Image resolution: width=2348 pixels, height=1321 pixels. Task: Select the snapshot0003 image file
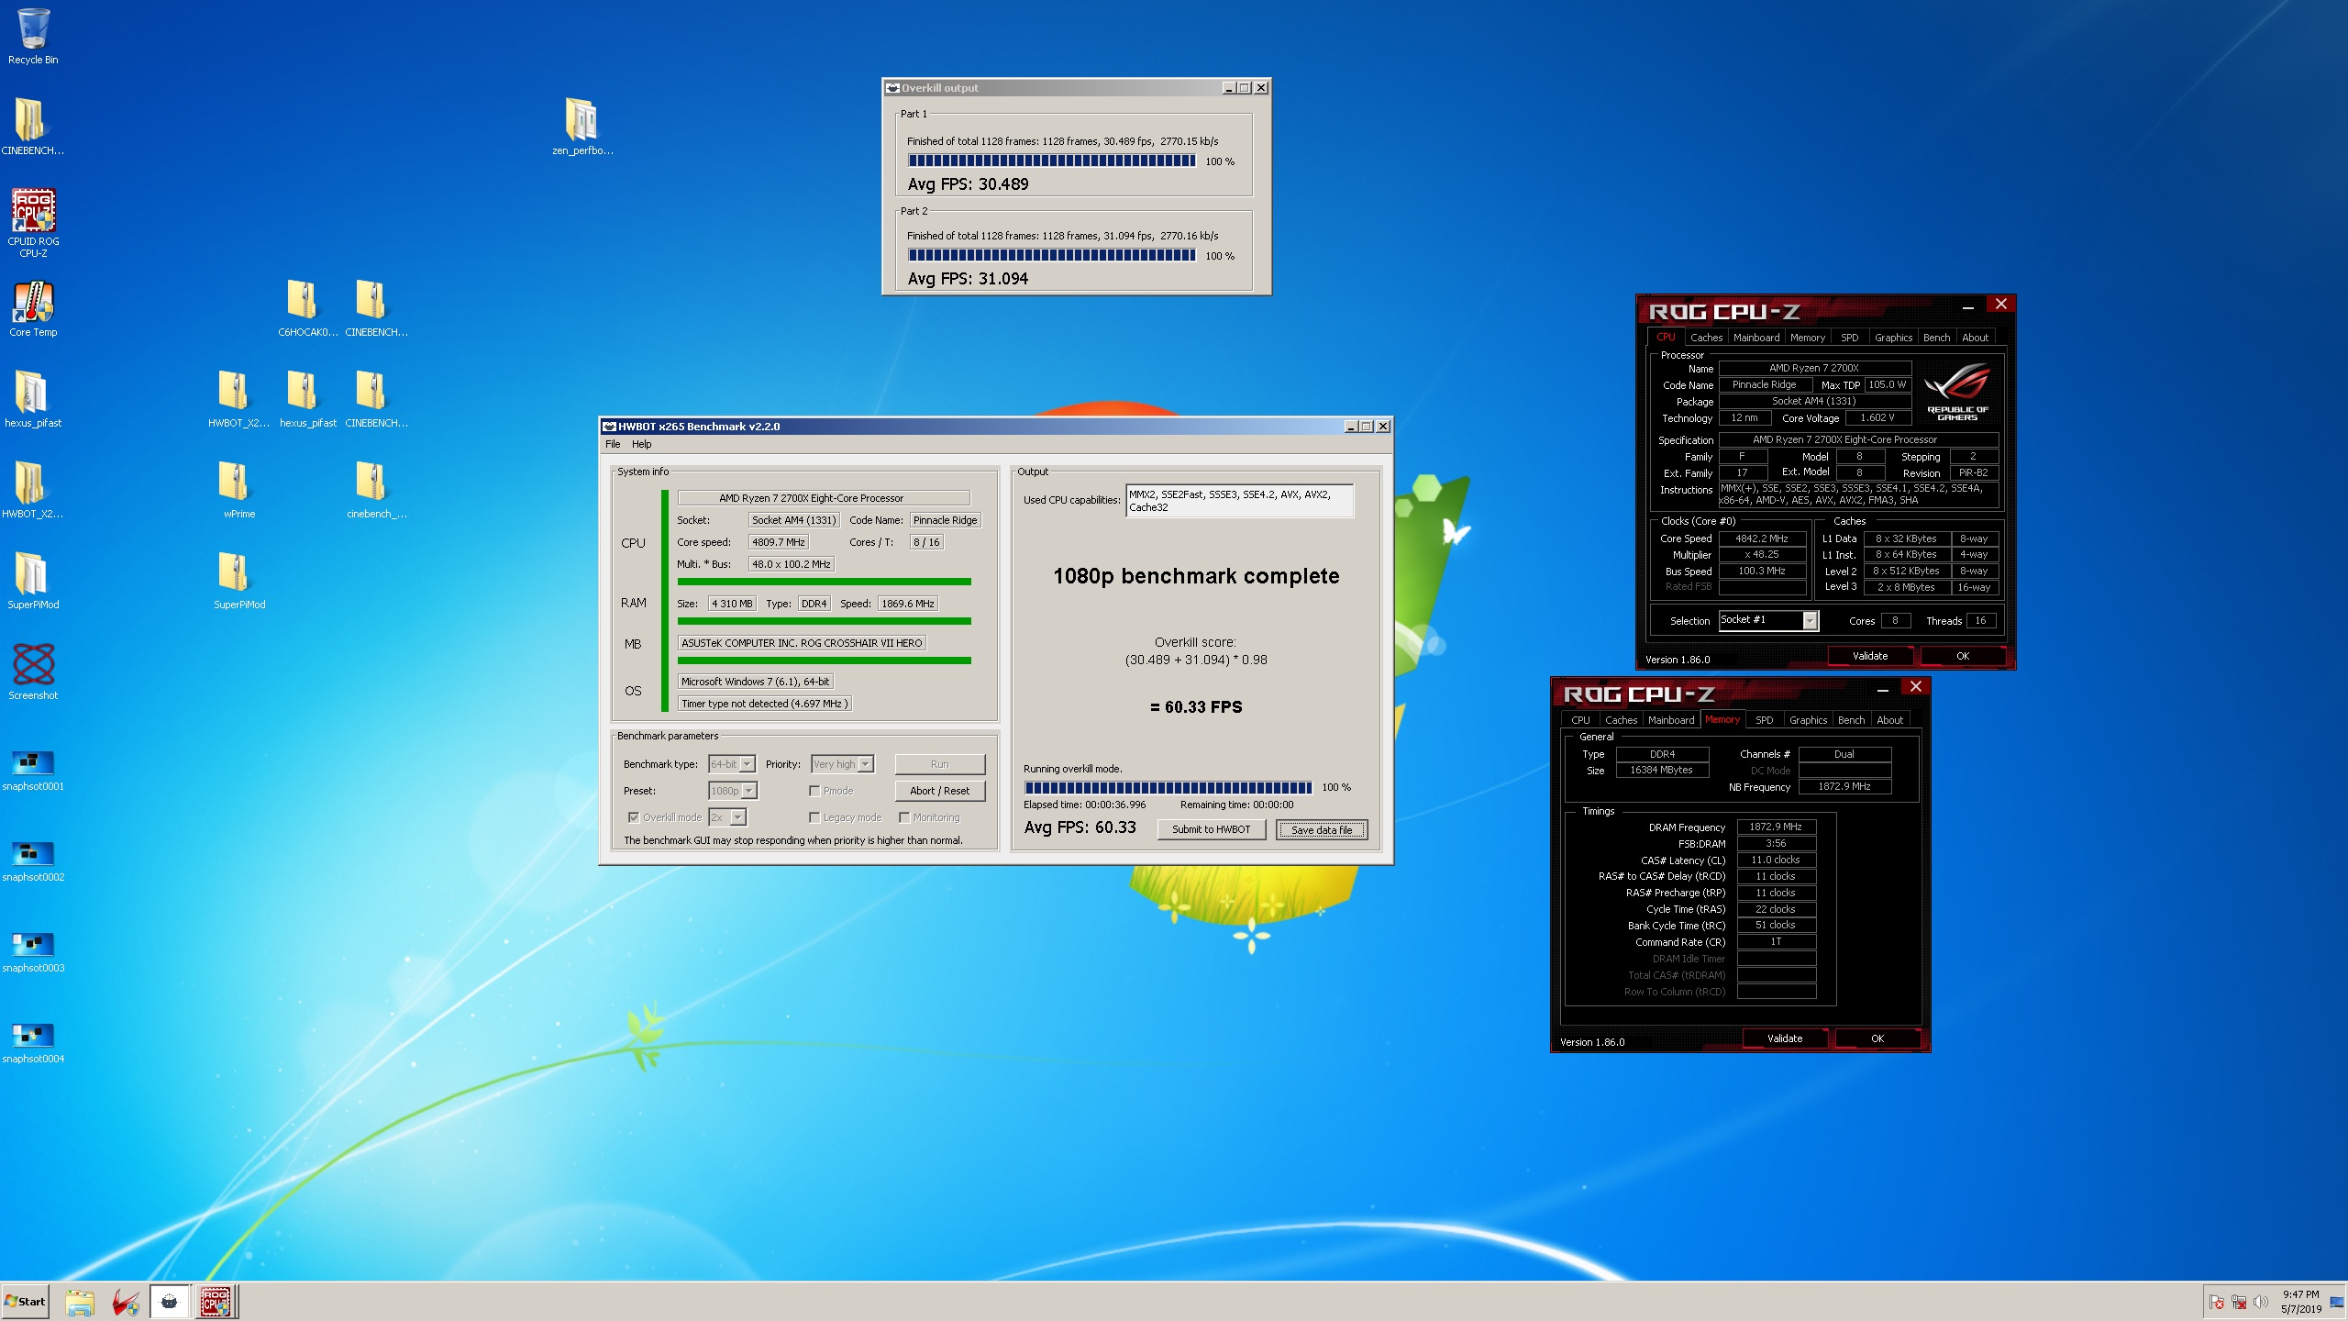[33, 952]
